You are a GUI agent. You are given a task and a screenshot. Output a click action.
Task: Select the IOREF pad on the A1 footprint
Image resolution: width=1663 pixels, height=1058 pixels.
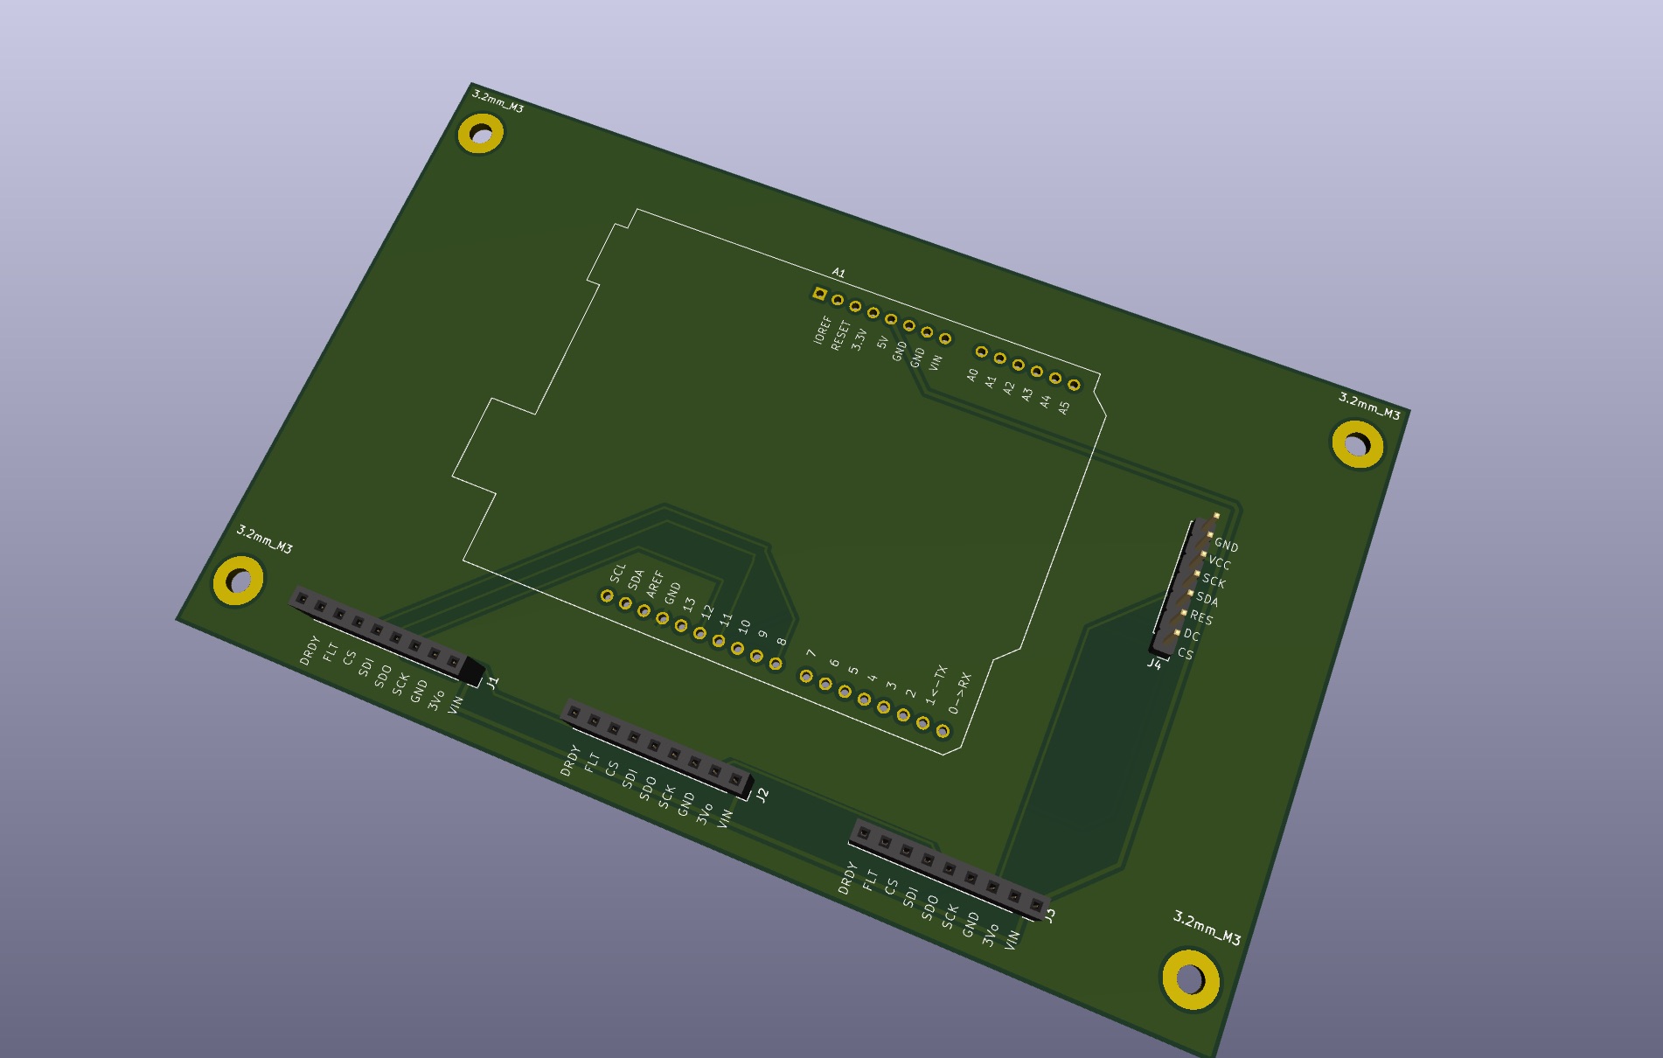click(x=820, y=294)
